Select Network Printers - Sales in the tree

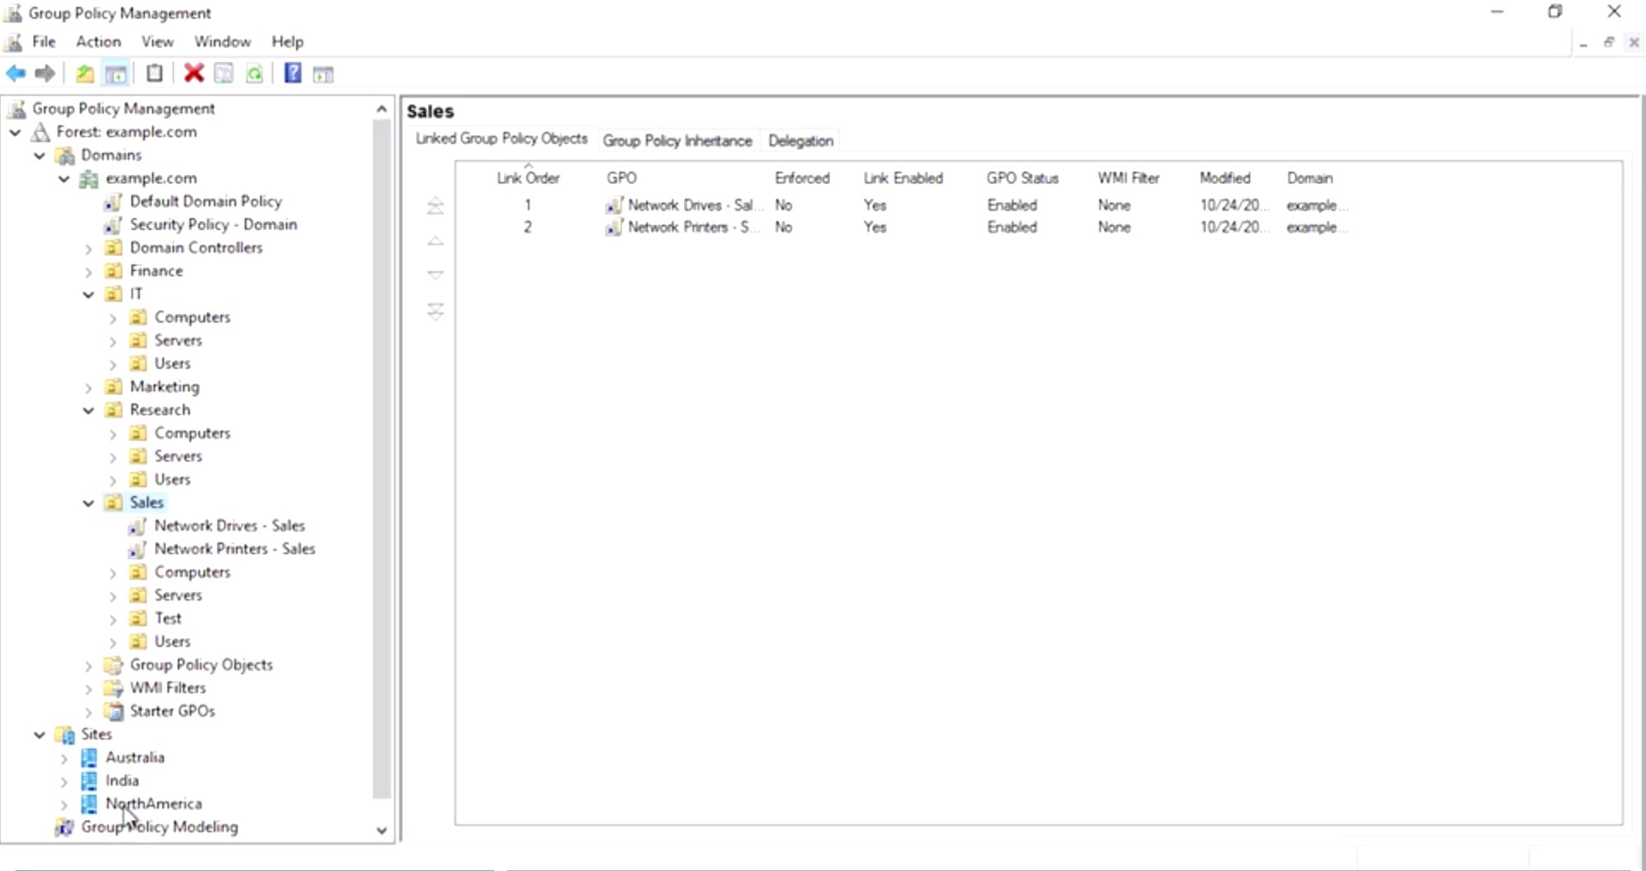click(234, 549)
